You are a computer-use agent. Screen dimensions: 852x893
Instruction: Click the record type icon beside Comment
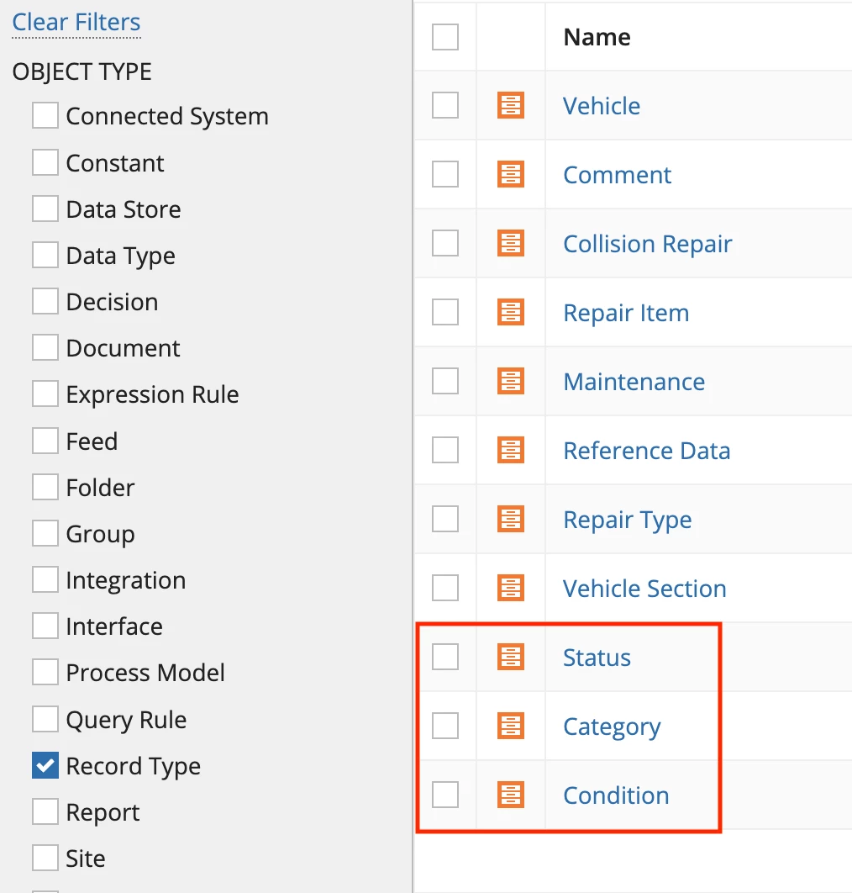[x=511, y=174]
